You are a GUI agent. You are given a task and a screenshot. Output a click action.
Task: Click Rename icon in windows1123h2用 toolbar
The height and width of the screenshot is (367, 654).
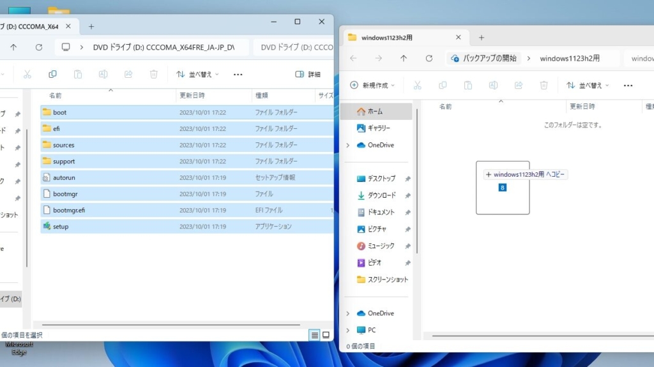[493, 85]
